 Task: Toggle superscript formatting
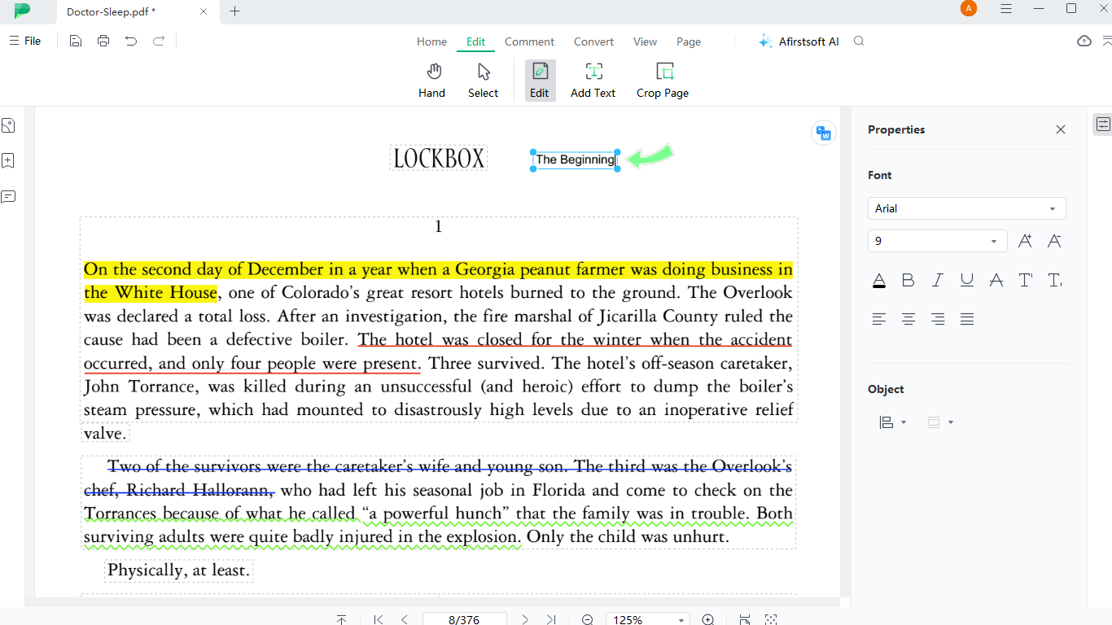1025,280
